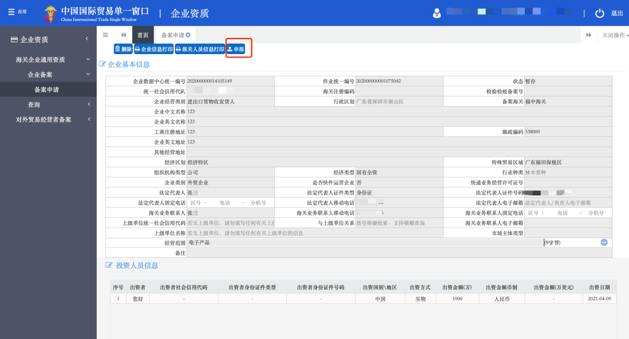
Task: Click the 人民币 currency cell
Action: click(x=502, y=299)
